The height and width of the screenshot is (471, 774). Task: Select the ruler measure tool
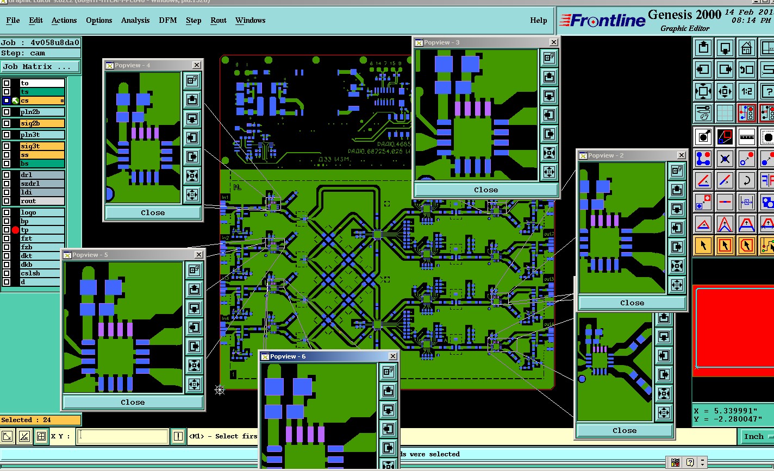pyautogui.click(x=746, y=136)
